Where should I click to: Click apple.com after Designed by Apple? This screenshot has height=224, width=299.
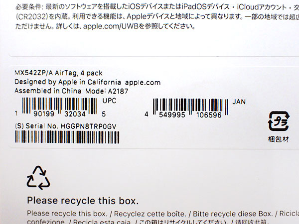[x=143, y=83]
